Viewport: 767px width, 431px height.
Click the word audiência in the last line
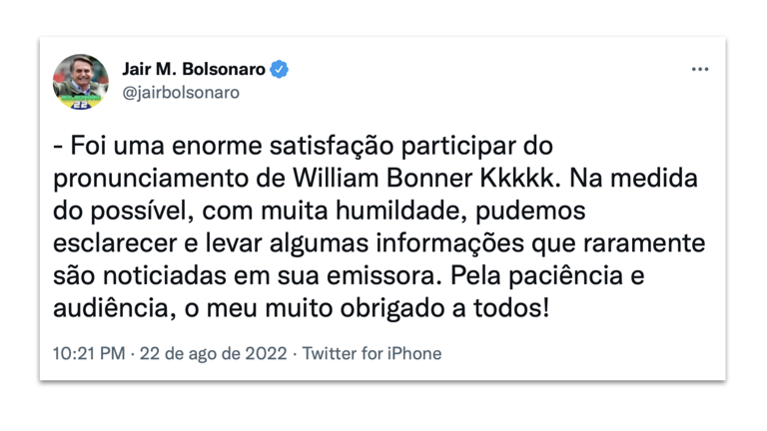click(114, 308)
